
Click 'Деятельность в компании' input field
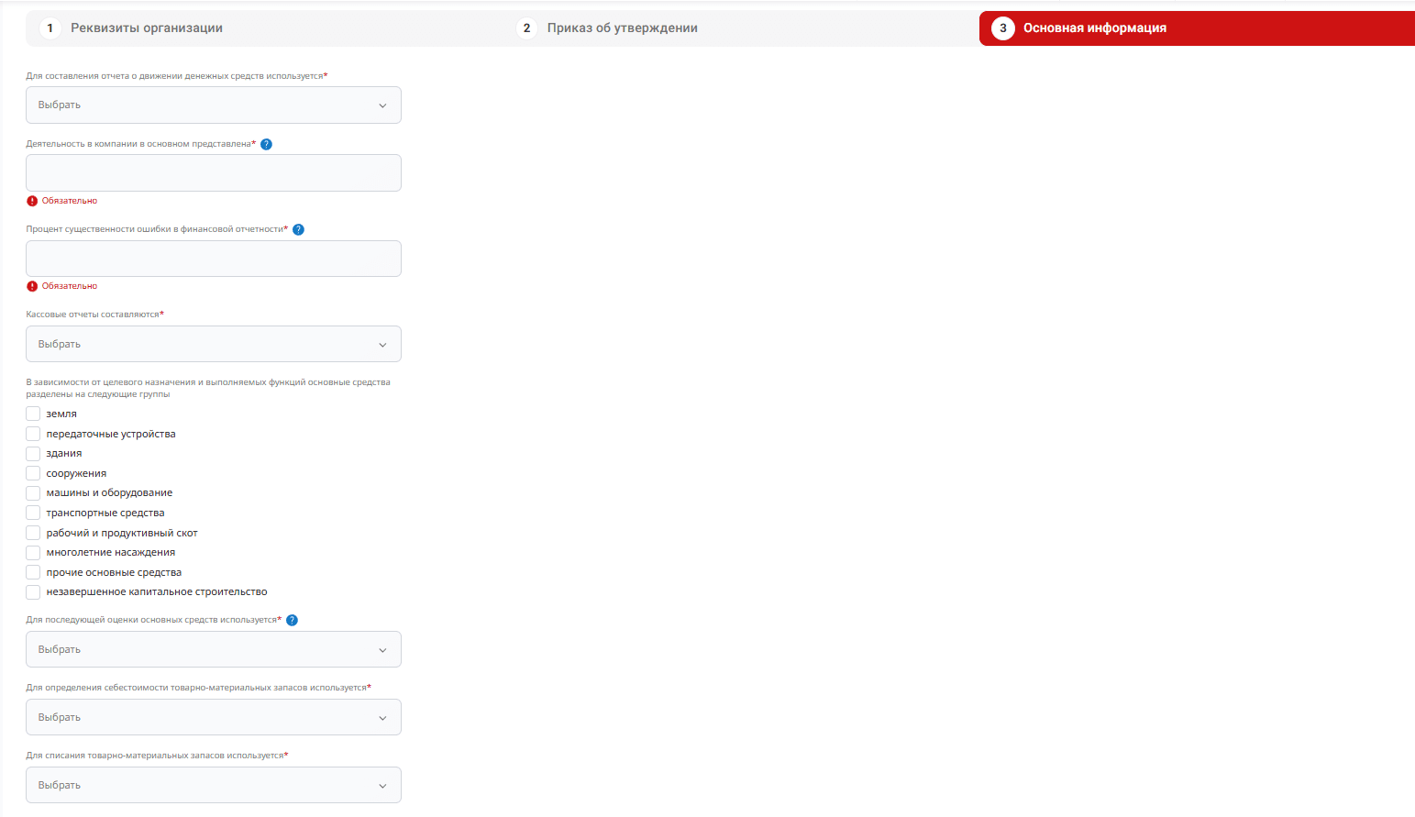tap(213, 173)
